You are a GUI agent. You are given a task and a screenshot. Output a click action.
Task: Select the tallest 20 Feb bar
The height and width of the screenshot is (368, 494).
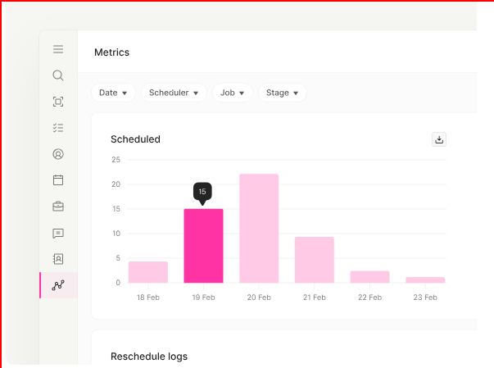[x=259, y=229]
